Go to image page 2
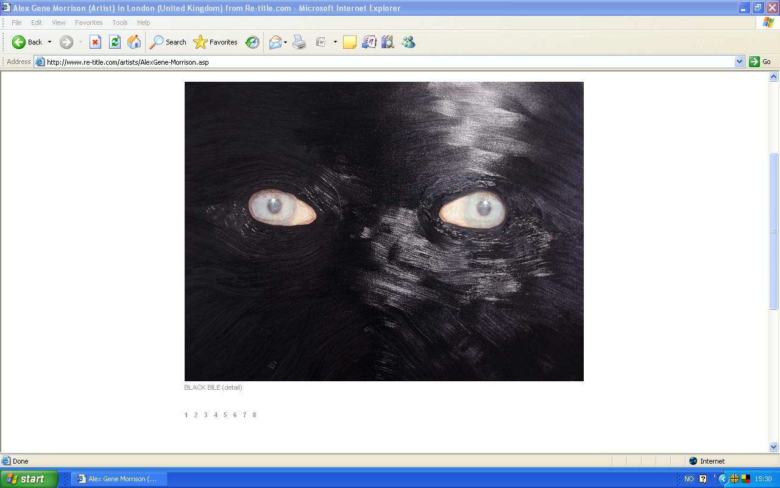 (196, 415)
